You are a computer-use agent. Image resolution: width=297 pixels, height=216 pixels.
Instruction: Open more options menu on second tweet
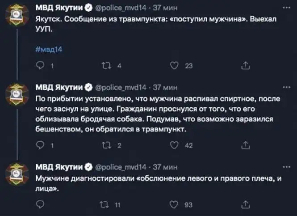285,86
